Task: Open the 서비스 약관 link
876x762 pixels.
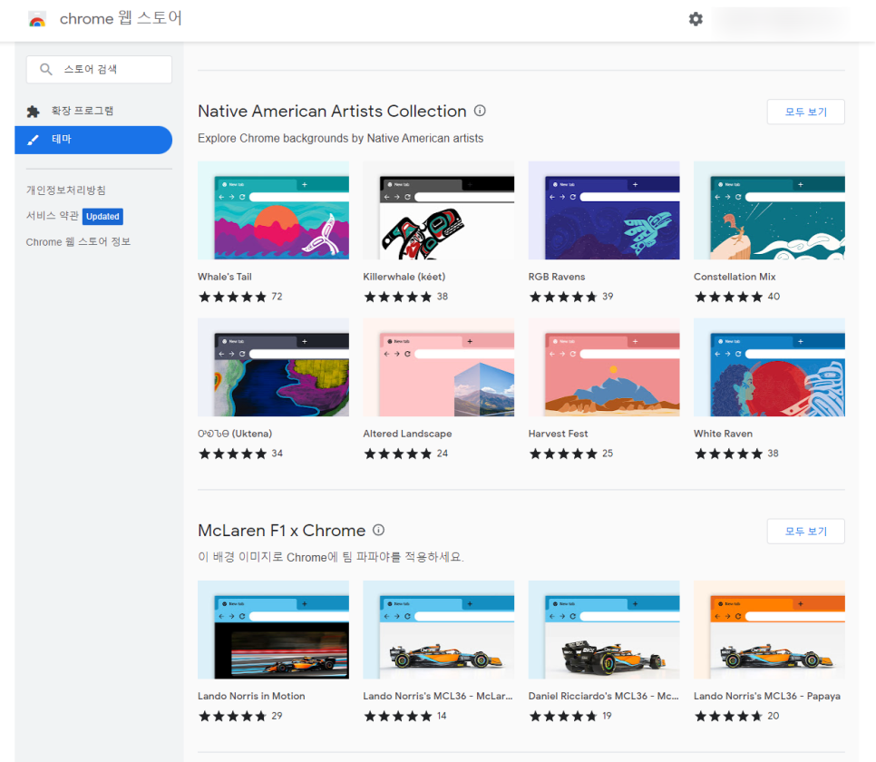Action: pyautogui.click(x=52, y=216)
